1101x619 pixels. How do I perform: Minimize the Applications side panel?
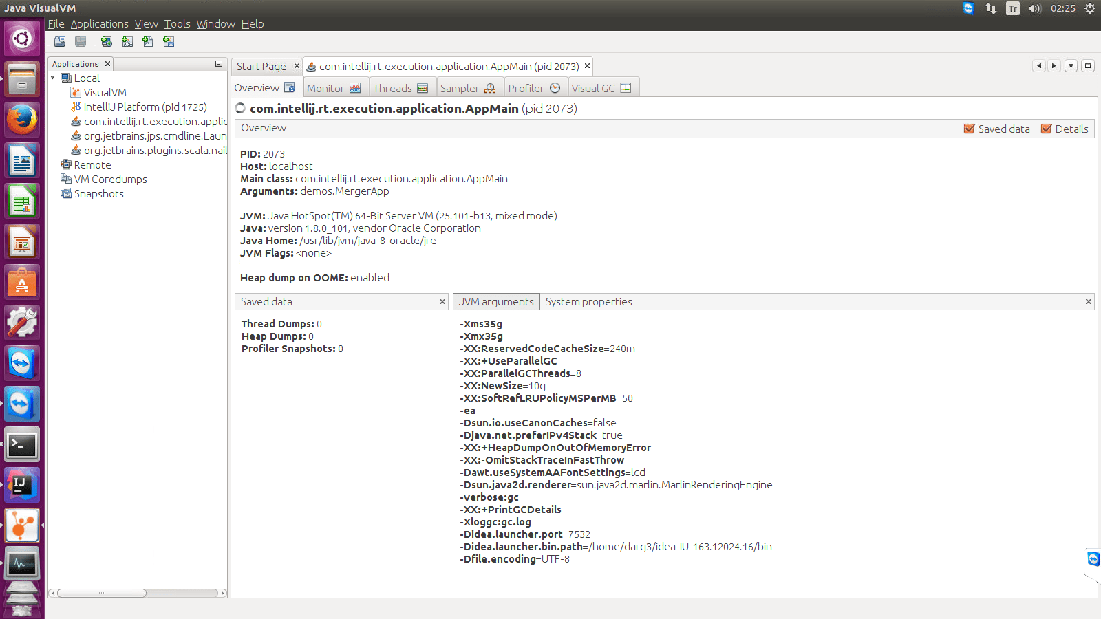click(219, 64)
